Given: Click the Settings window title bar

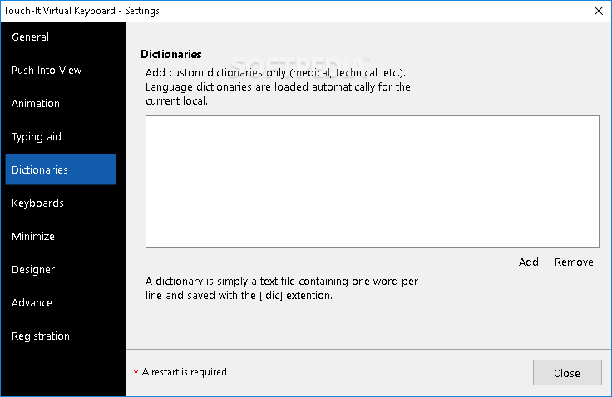Looking at the screenshot, I should click(297, 11).
